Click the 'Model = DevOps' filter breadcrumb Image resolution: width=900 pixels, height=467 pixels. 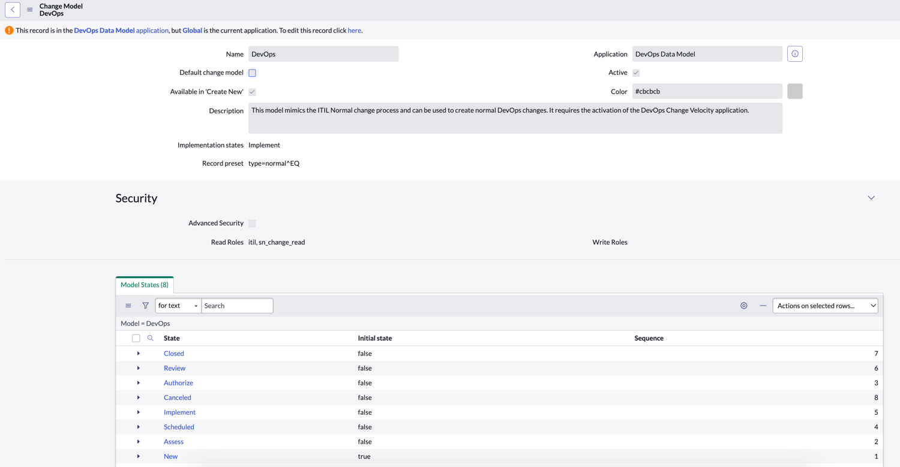click(x=145, y=324)
